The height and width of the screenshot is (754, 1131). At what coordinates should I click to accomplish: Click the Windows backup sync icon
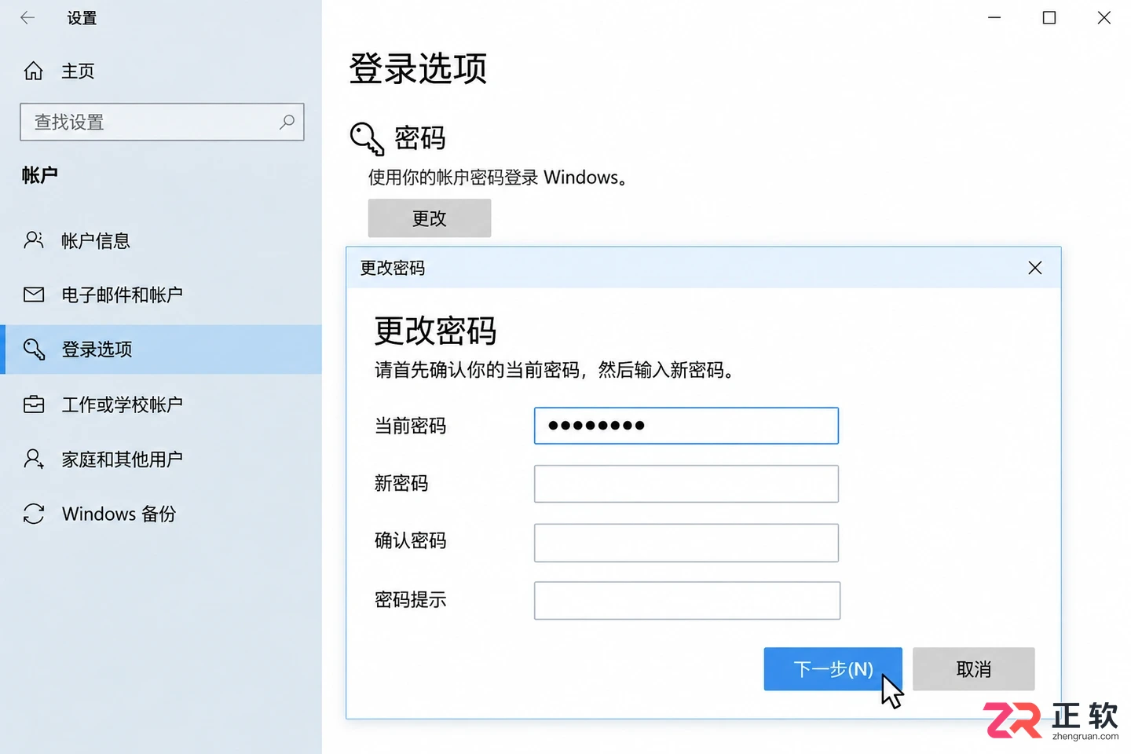pos(34,514)
